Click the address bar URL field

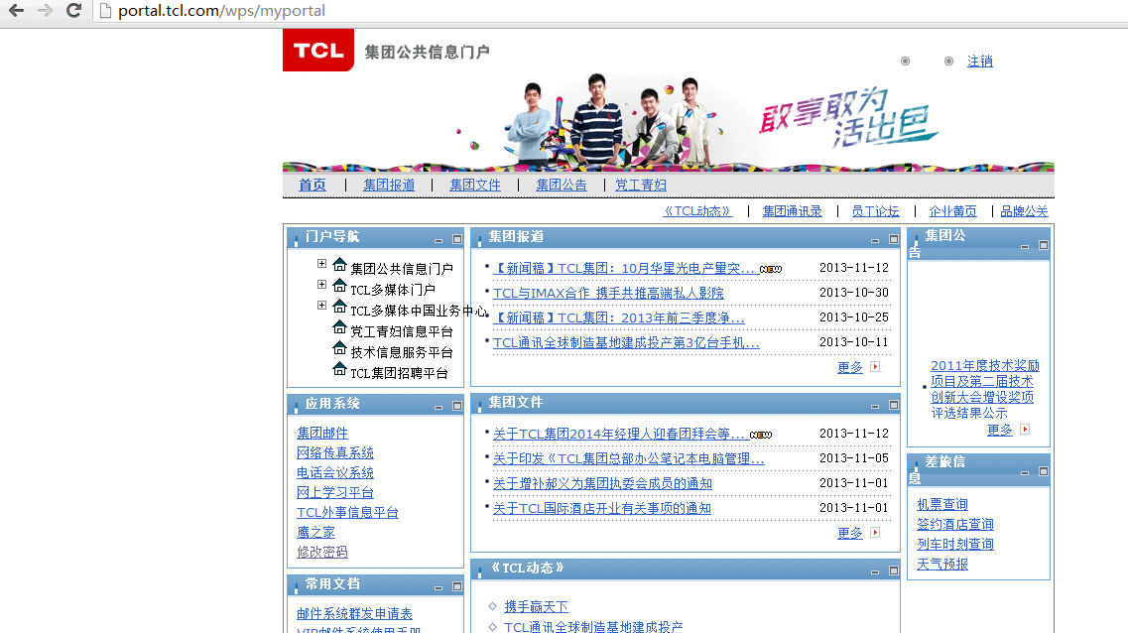tap(611, 11)
